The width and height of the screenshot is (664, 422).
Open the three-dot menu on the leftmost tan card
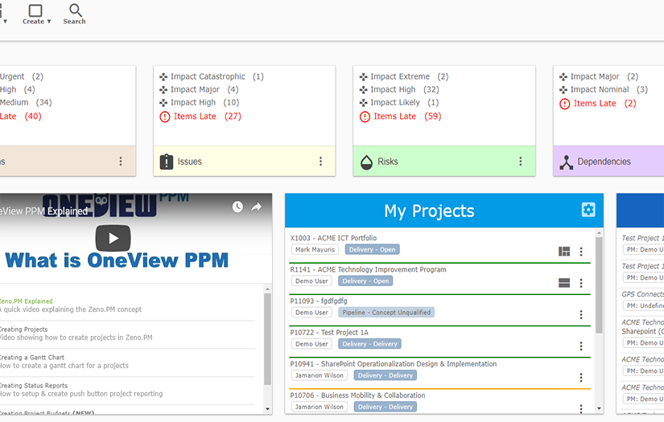[121, 161]
